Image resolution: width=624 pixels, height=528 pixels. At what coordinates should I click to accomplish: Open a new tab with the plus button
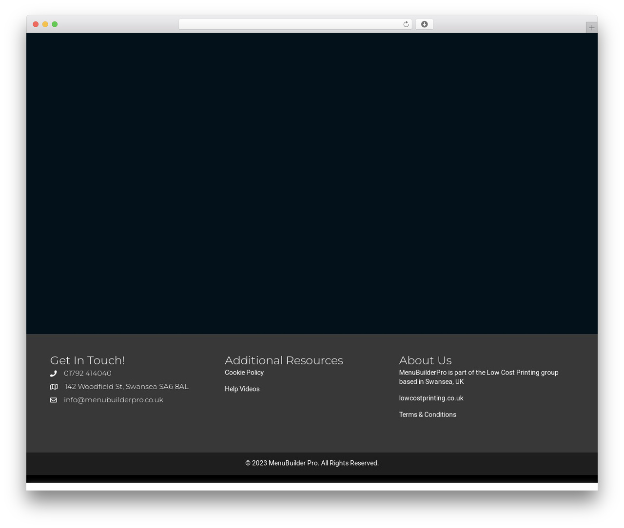[x=591, y=28]
